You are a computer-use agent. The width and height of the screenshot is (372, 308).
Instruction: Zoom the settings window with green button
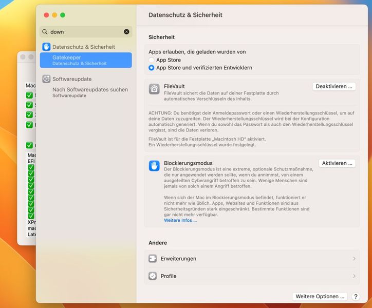click(x=63, y=15)
